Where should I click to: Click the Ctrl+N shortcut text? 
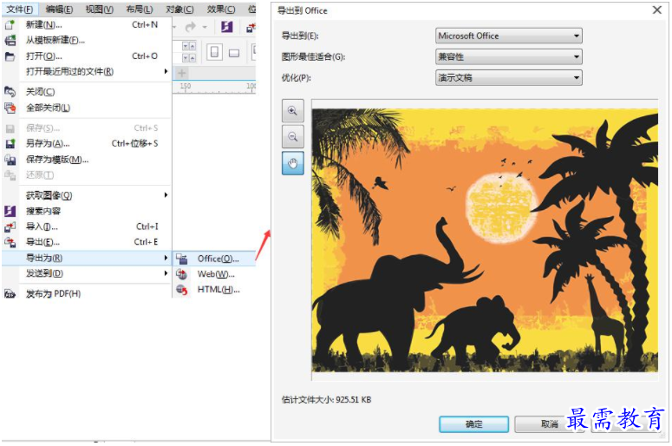(145, 25)
